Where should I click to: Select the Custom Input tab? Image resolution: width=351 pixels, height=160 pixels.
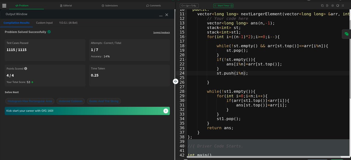(x=44, y=23)
